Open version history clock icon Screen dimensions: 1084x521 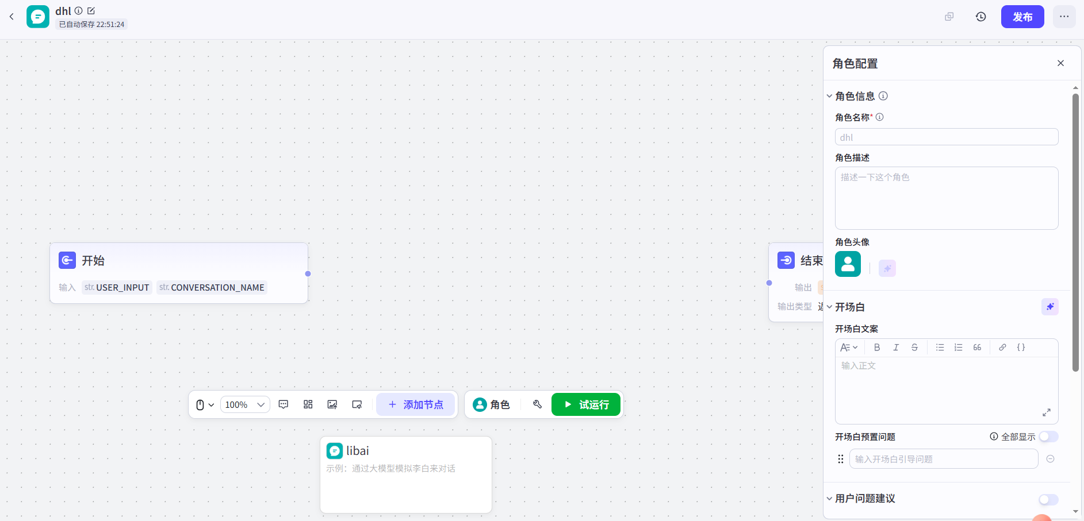(981, 17)
